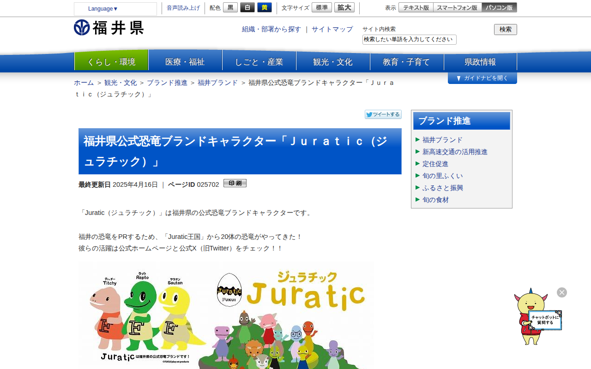The width and height of the screenshot is (591, 369).
Task: Set text size to 拡大
Action: [344, 7]
